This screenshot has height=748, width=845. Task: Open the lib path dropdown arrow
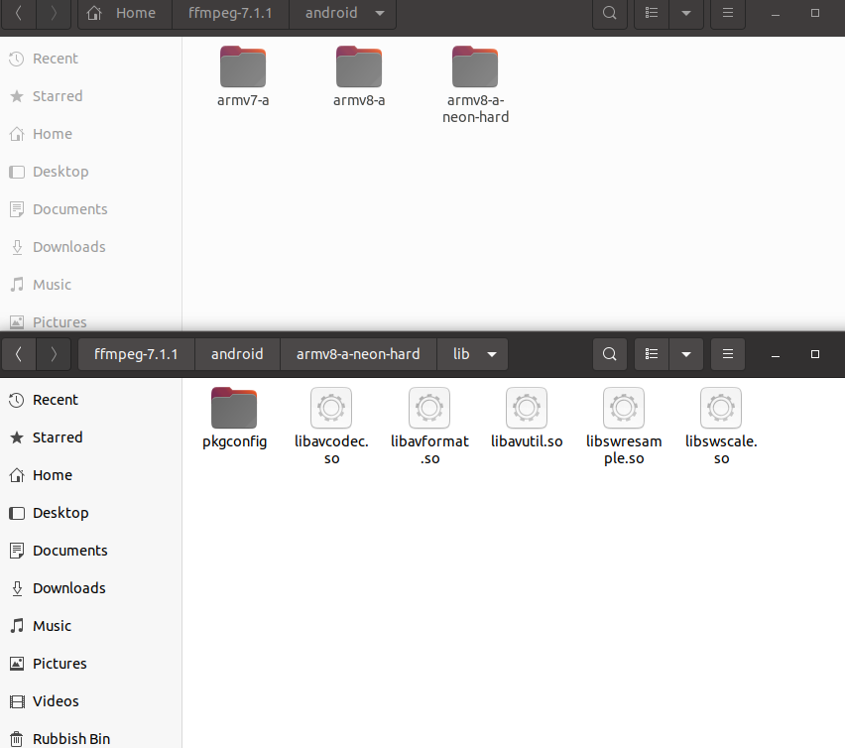point(492,354)
